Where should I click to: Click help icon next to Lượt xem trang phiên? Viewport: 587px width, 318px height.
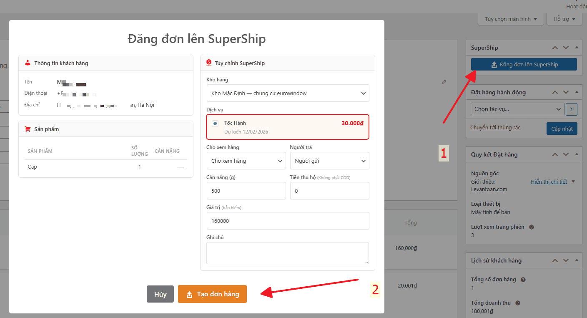pyautogui.click(x=532, y=227)
